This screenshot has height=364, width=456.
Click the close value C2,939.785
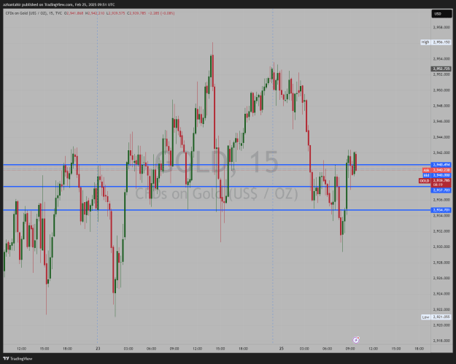(x=136, y=13)
